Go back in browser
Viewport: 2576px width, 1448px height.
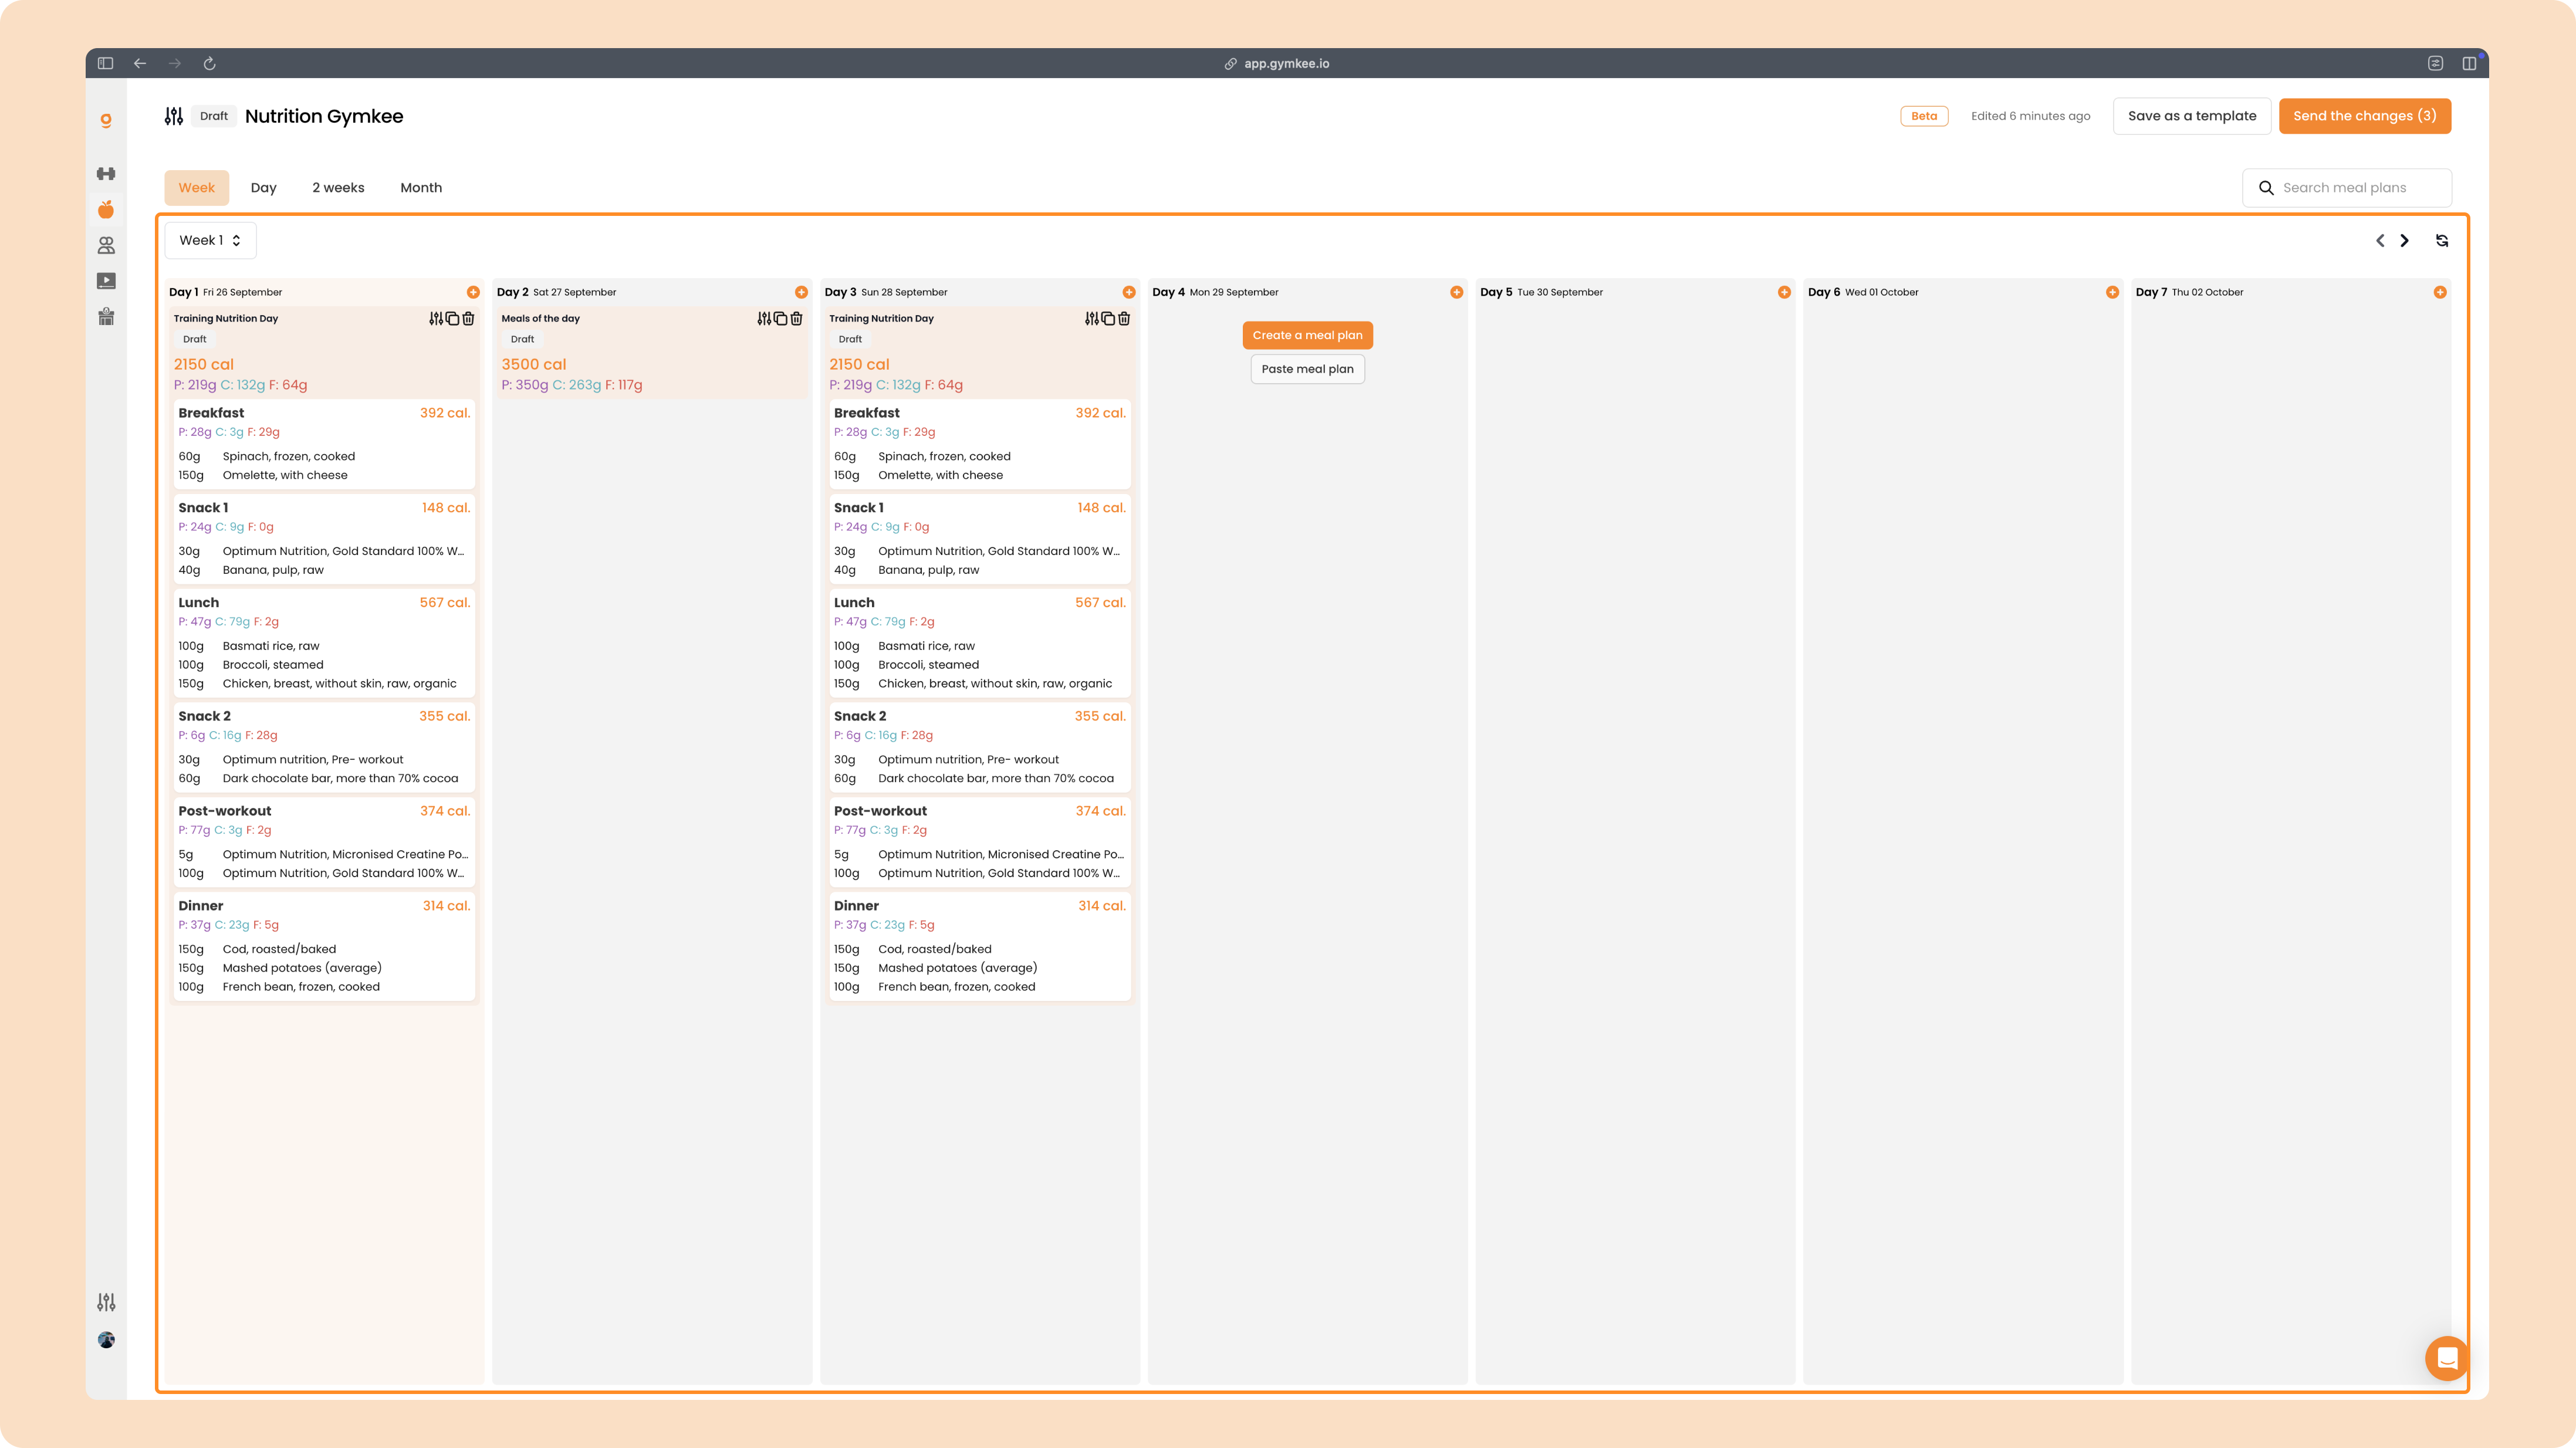coord(140,63)
